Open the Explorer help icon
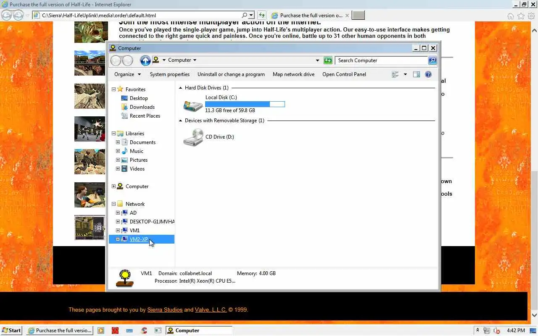 [x=428, y=74]
